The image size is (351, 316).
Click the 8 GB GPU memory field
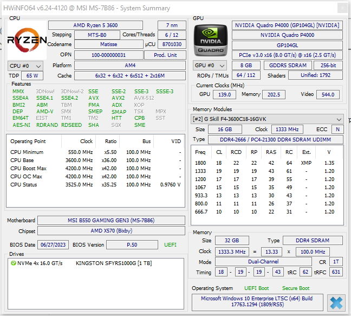[246, 66]
